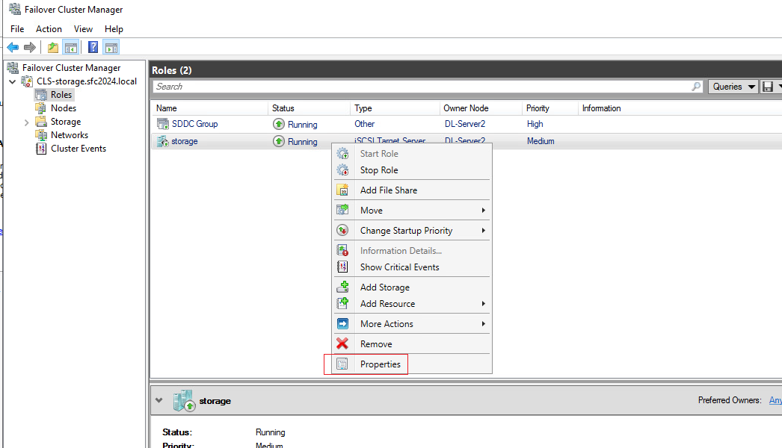Click the Up One Level folder icon

click(53, 47)
